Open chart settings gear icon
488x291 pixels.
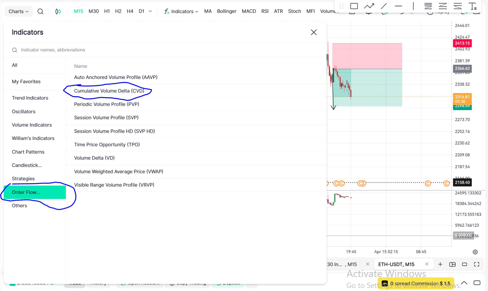(475, 252)
